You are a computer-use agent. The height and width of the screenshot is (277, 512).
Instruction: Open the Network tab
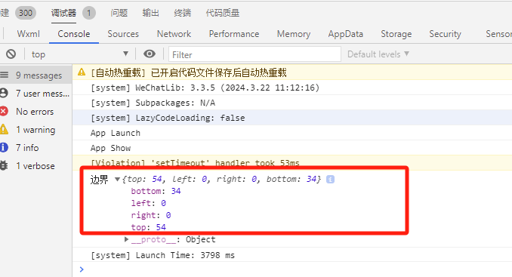[x=174, y=34]
